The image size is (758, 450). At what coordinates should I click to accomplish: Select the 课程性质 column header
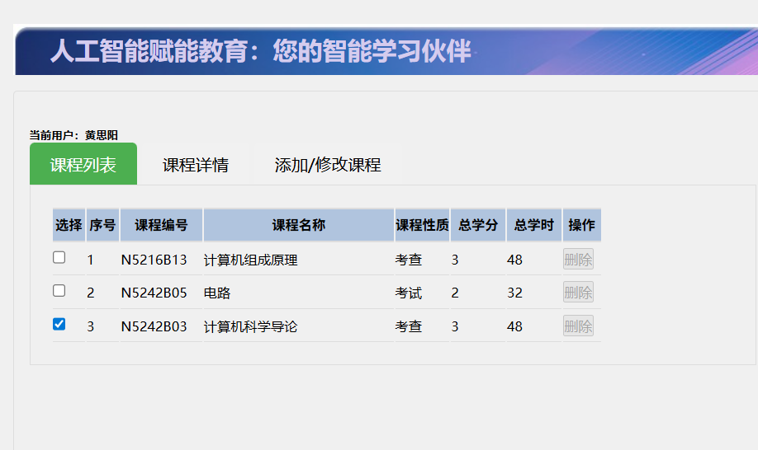point(422,226)
